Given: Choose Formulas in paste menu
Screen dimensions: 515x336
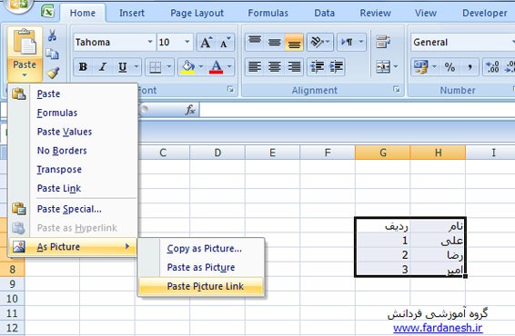Looking at the screenshot, I should point(73,113).
